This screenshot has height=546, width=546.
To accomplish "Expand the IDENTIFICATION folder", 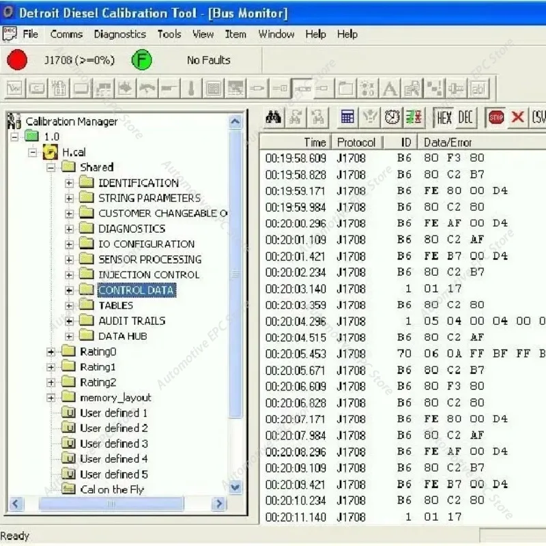I will click(69, 183).
